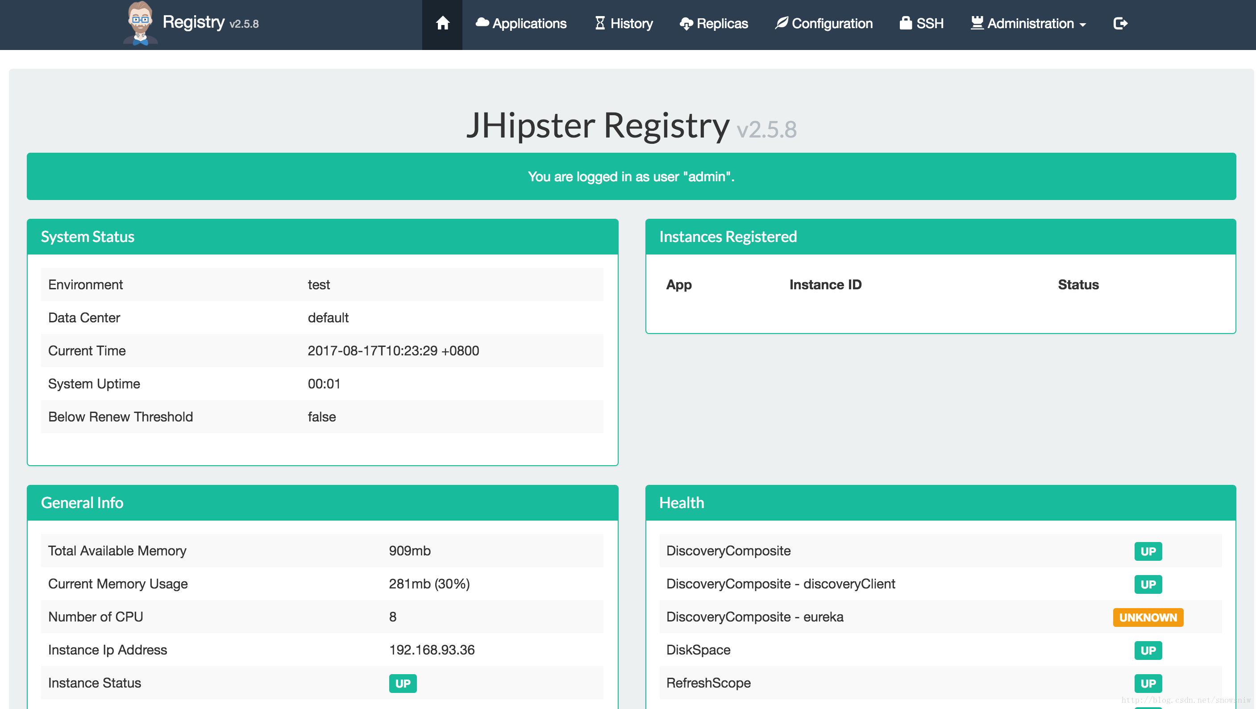Click the navbar version label v2.5.8
Image resolution: width=1256 pixels, height=709 pixels.
coord(244,24)
